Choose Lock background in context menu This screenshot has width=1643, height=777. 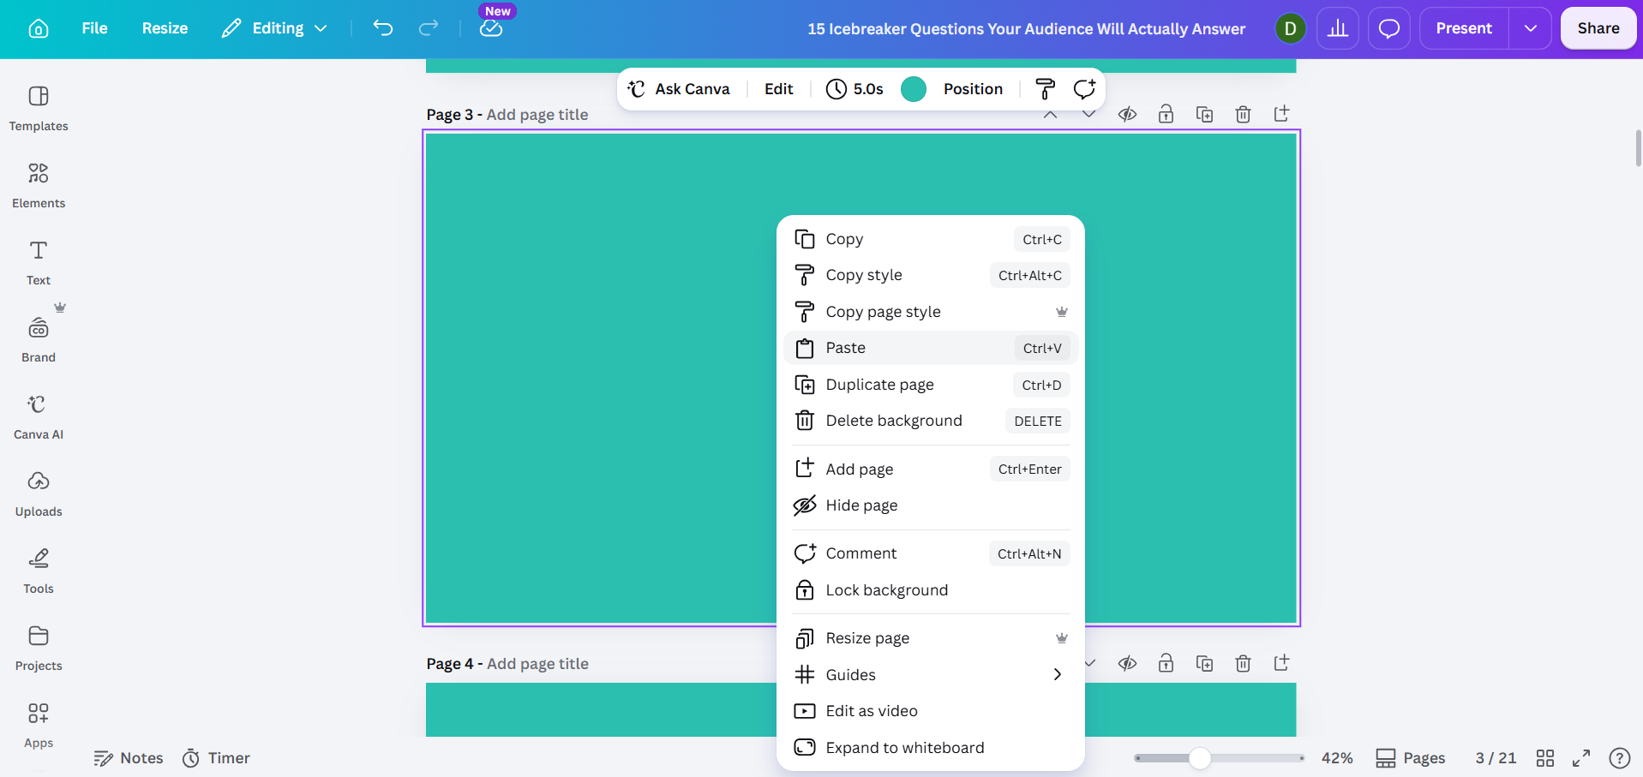click(931, 590)
